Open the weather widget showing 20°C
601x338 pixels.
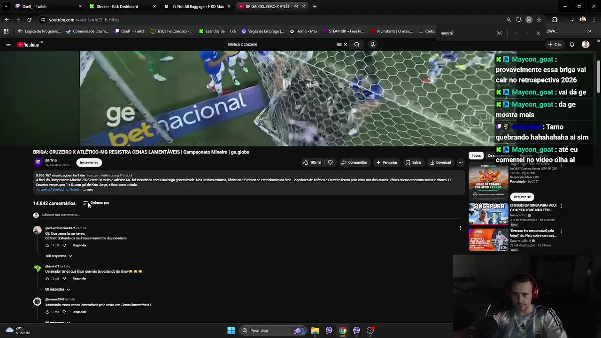click(x=18, y=330)
